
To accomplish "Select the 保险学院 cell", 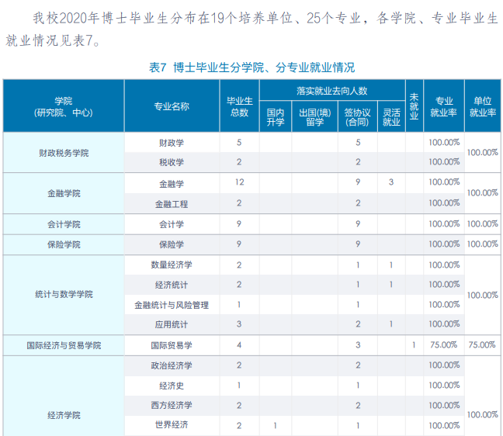I will point(64,244).
